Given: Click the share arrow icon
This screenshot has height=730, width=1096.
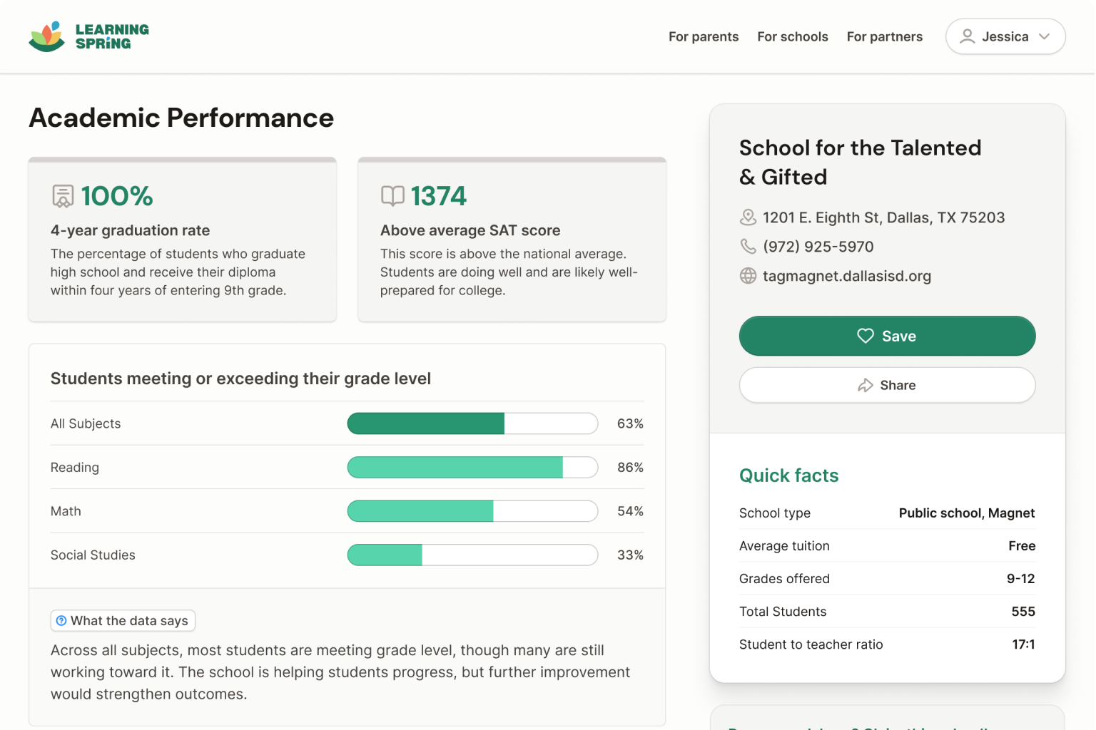Looking at the screenshot, I should coord(865,386).
